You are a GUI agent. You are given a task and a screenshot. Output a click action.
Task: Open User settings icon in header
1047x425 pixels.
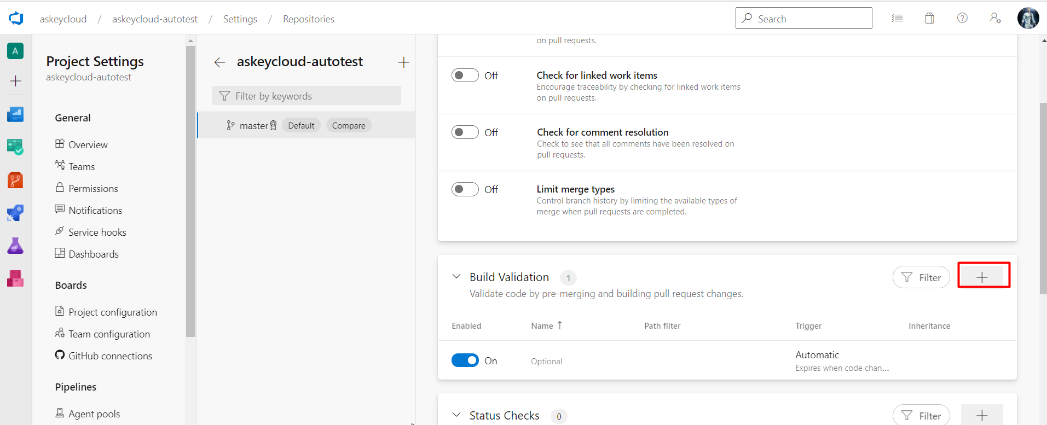coord(995,19)
